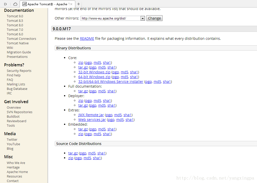Open the README link
Screen dimensions: 257x183
click(87, 38)
